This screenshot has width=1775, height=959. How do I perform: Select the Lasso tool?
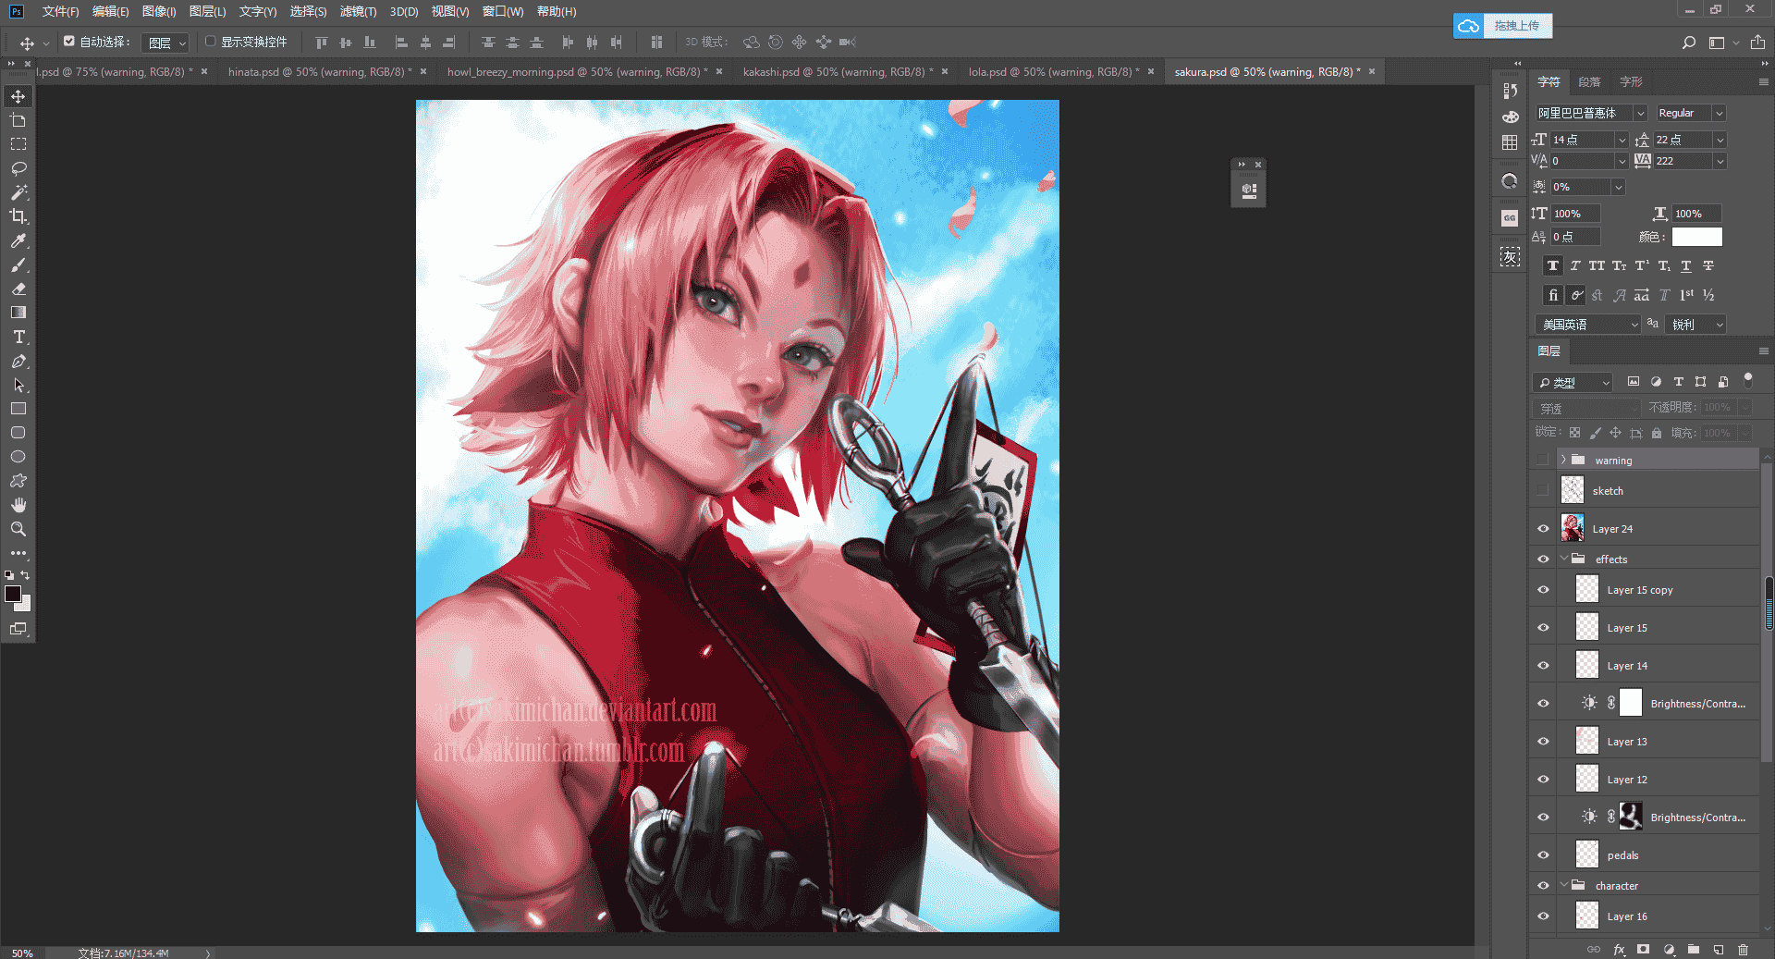point(18,168)
